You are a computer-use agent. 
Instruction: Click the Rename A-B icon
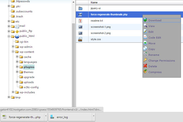coord(145,54)
